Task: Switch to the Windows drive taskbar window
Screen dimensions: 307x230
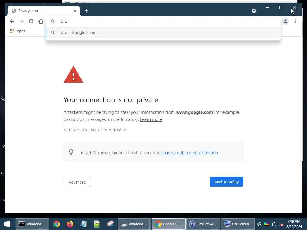Action: [x=134, y=224]
